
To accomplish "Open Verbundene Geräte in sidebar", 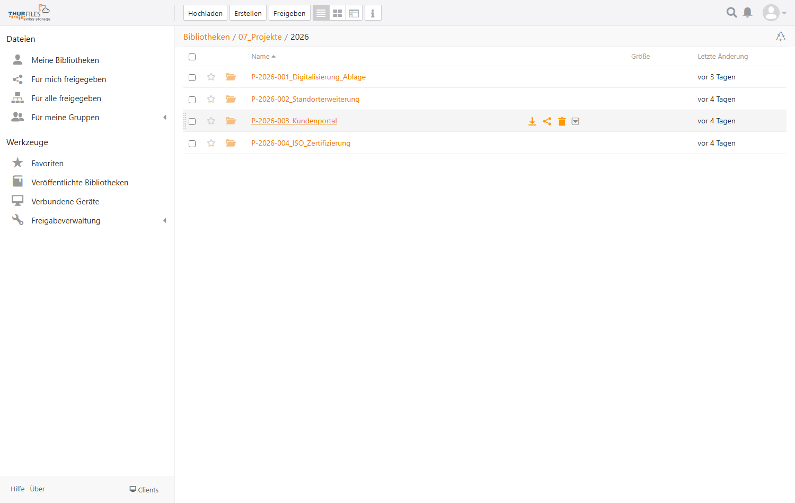I will pos(65,202).
